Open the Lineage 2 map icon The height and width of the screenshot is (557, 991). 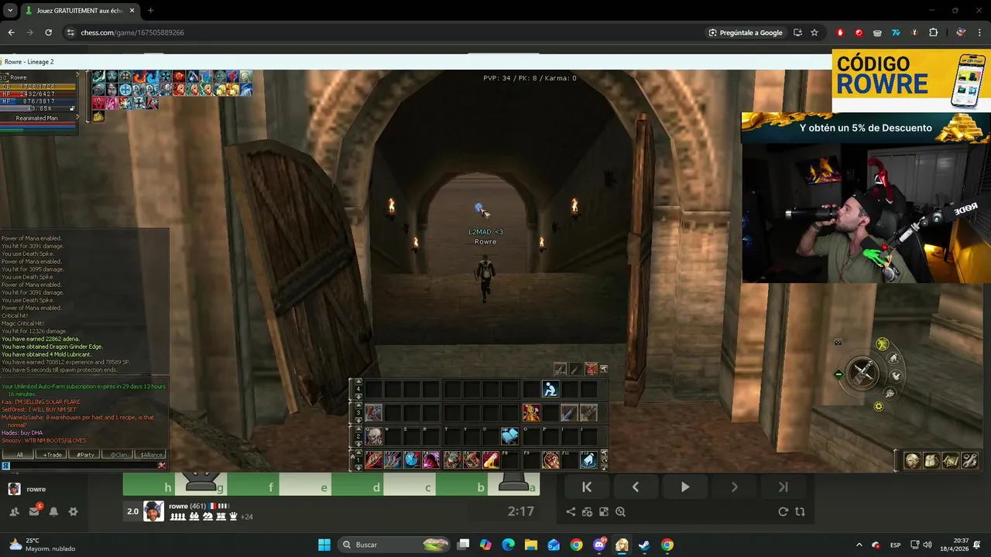click(951, 461)
